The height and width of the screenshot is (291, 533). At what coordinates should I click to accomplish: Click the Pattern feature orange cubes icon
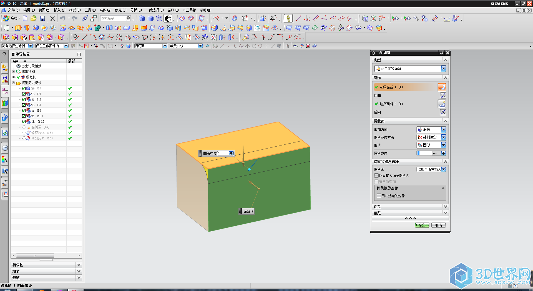pos(80,28)
